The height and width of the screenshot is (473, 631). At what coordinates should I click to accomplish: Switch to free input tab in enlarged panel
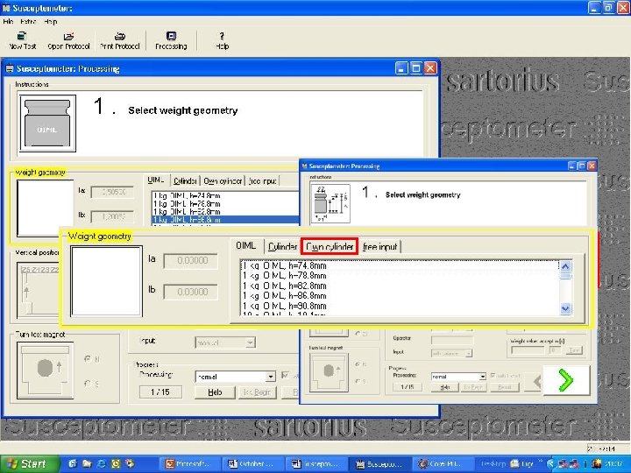(379, 246)
